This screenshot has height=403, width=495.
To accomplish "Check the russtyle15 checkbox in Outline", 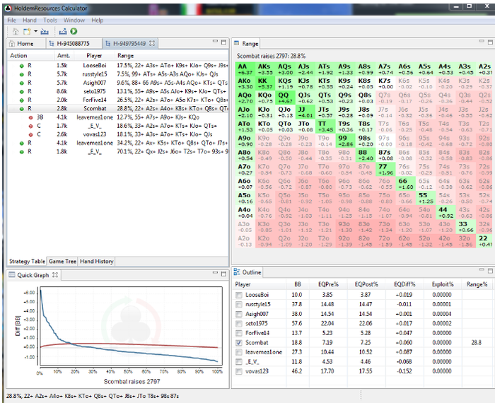I will (239, 305).
